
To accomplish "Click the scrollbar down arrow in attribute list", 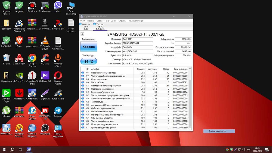I will [190, 128].
